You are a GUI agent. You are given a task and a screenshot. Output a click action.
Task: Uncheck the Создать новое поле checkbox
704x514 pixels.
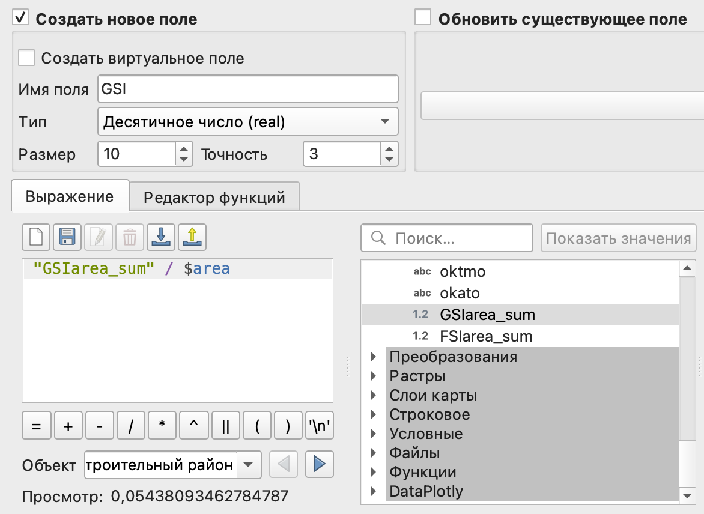21,18
